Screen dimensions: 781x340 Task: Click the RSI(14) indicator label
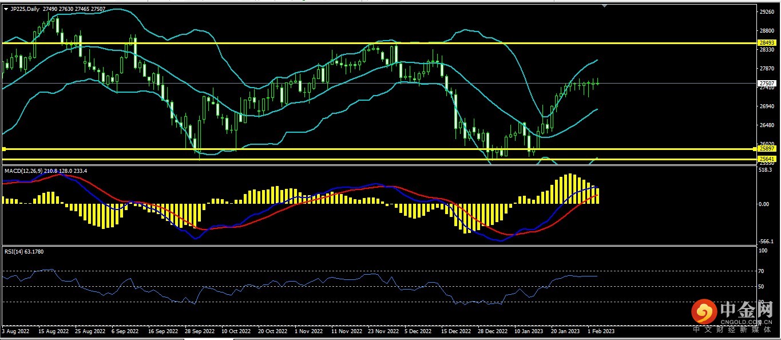click(15, 251)
